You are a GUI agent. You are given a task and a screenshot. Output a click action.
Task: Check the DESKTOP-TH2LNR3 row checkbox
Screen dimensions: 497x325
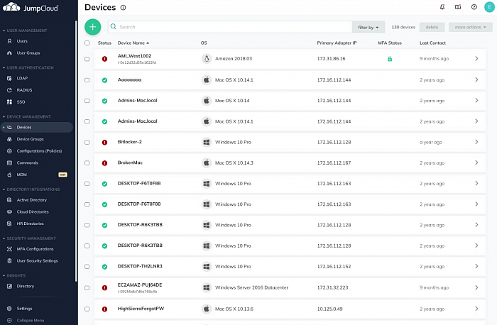(87, 267)
